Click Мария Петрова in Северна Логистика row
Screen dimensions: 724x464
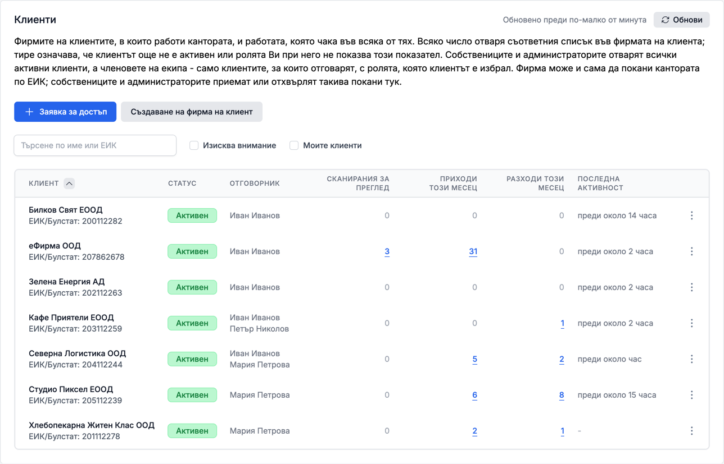point(260,365)
